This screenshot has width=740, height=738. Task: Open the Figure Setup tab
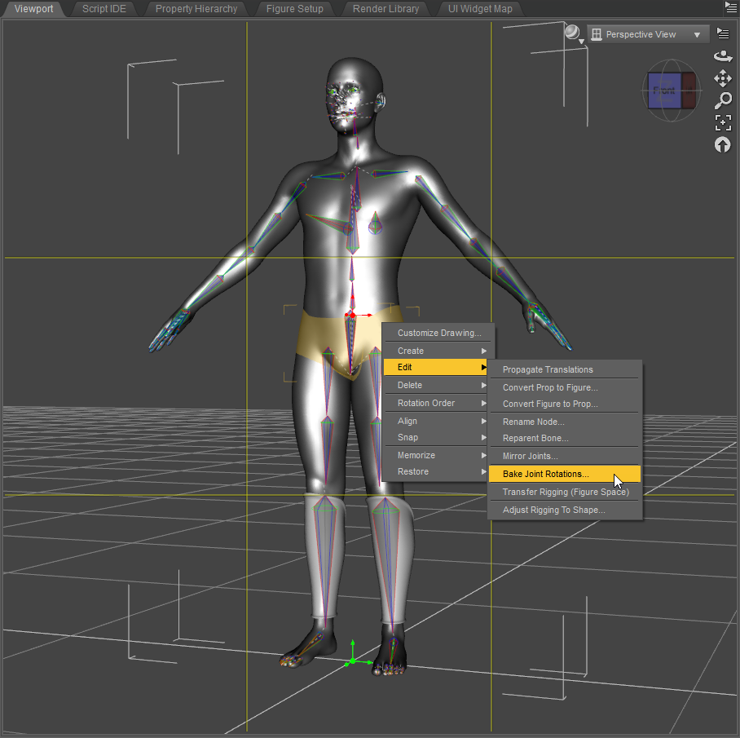click(294, 8)
